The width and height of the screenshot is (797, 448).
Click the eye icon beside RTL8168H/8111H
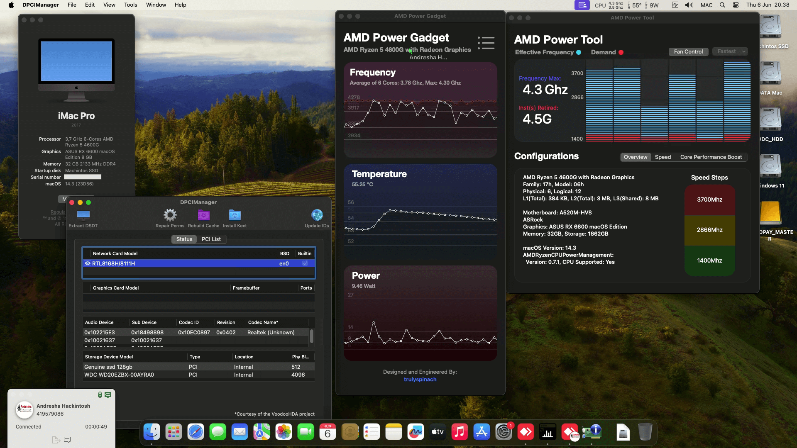tap(88, 263)
